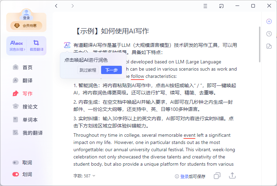Click the document vertical scrollbar
Screen dimensions: 277x186
click(259, 44)
